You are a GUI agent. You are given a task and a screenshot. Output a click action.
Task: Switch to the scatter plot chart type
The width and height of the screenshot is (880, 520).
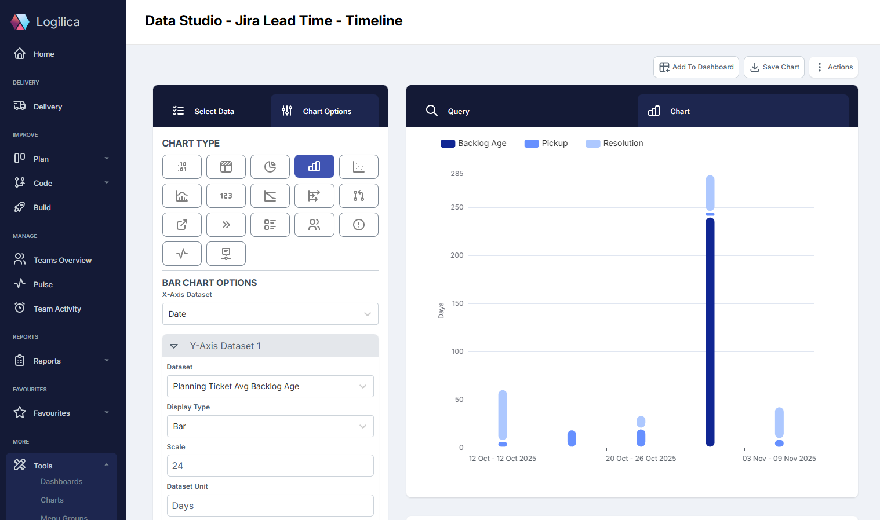click(x=359, y=167)
